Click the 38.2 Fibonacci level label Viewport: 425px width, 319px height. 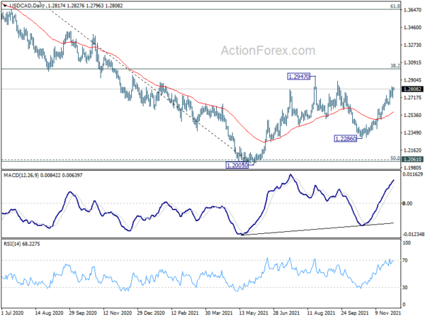[x=395, y=66]
